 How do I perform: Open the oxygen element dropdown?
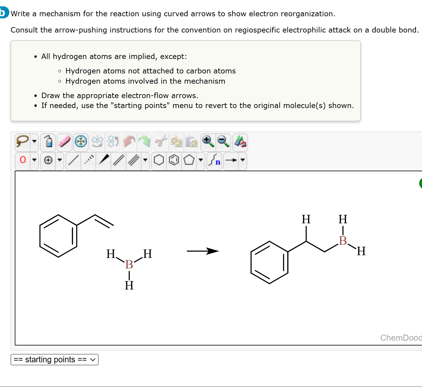click(x=35, y=160)
